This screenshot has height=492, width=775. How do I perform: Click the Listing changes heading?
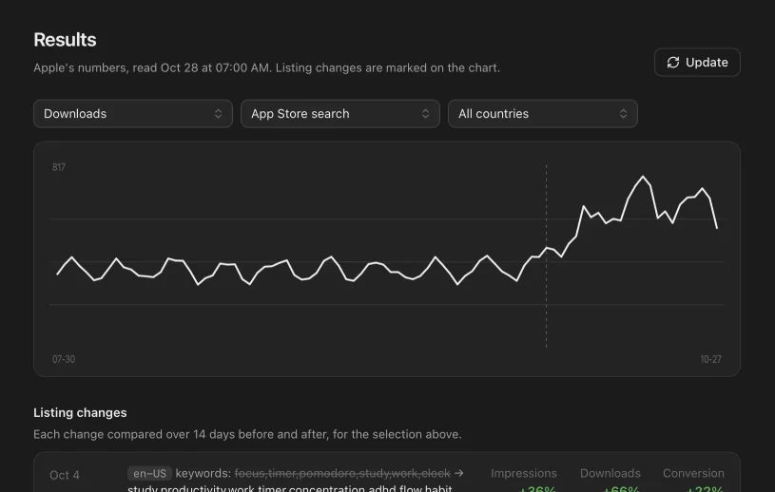[80, 412]
